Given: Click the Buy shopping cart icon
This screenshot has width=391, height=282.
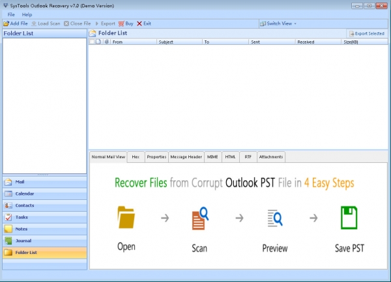Looking at the screenshot, I should coord(121,23).
